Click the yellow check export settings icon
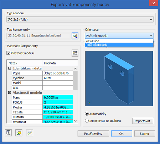The image size is (160, 144). [19, 133]
